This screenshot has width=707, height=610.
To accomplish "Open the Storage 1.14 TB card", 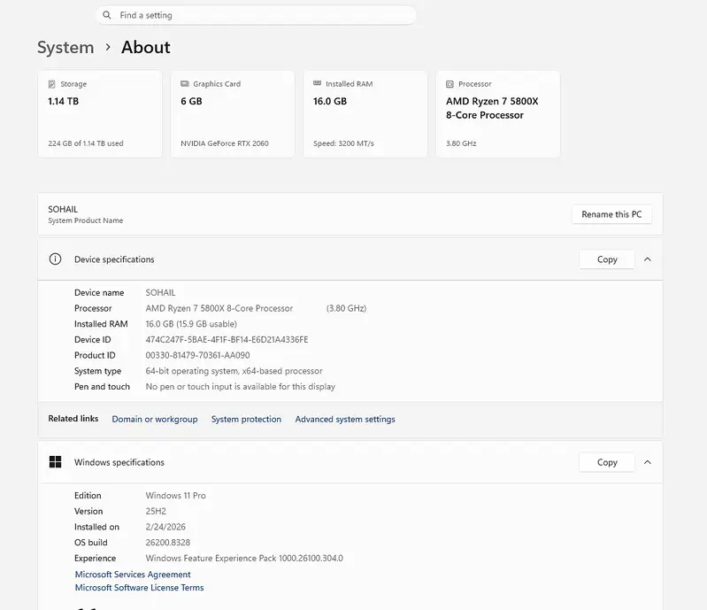I will (100, 113).
